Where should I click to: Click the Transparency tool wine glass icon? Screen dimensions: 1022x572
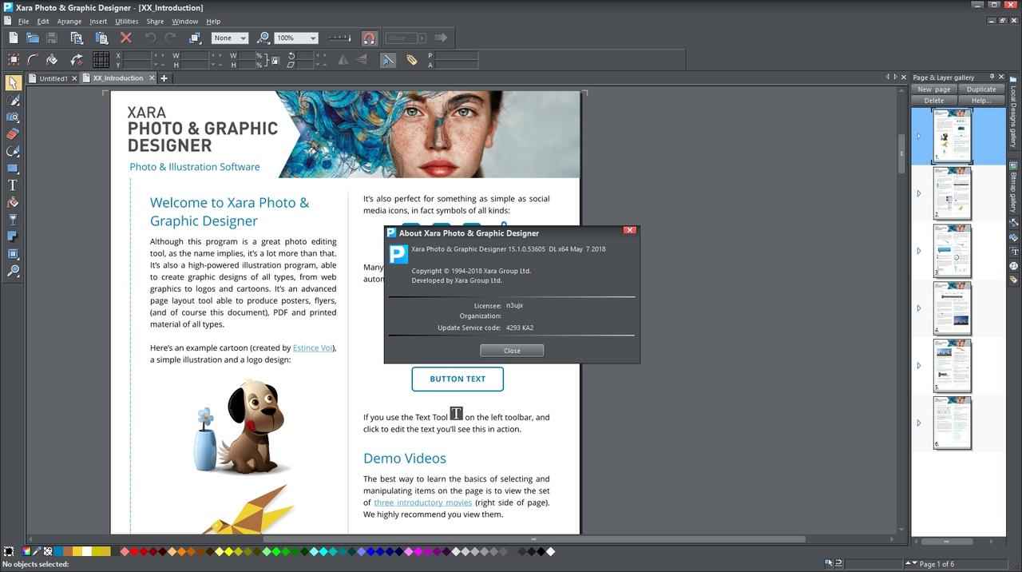pos(13,220)
